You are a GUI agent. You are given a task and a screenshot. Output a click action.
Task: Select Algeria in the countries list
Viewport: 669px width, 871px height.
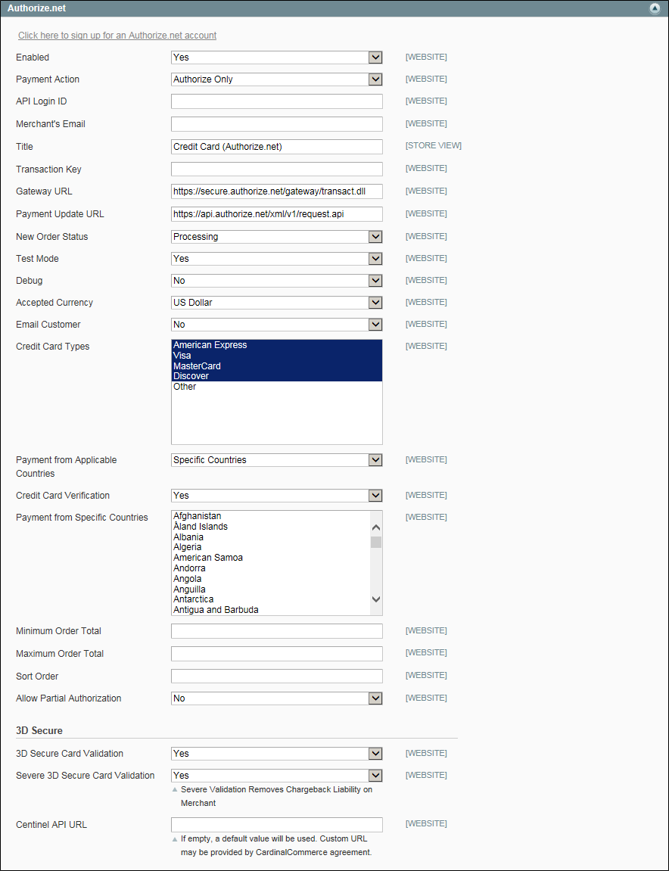pos(271,547)
